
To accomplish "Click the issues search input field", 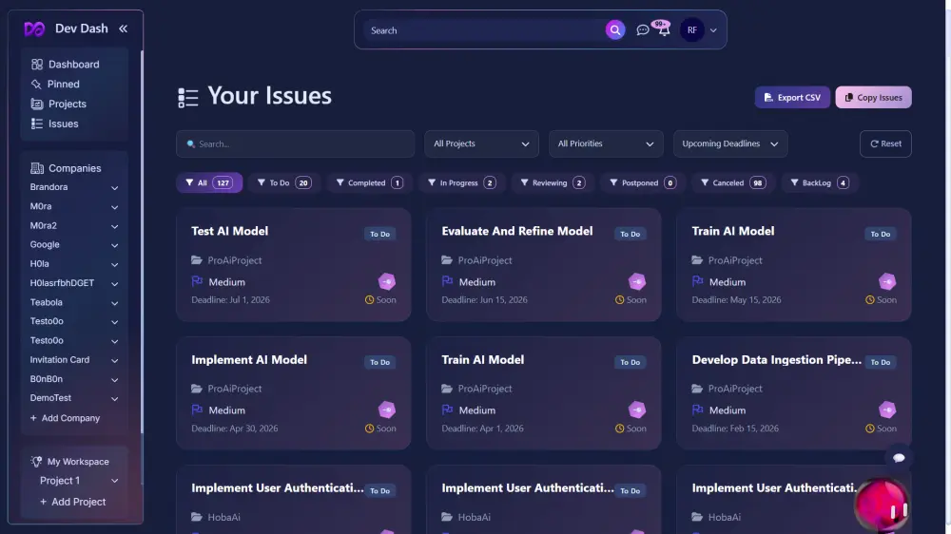I will (x=295, y=143).
